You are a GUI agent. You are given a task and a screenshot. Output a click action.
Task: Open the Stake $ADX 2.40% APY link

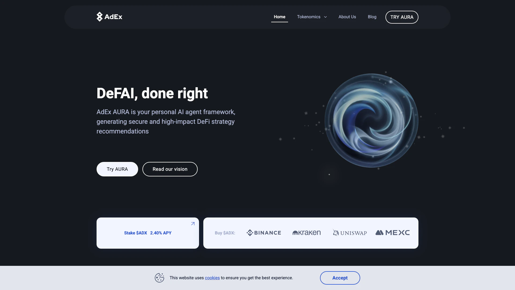pyautogui.click(x=148, y=233)
